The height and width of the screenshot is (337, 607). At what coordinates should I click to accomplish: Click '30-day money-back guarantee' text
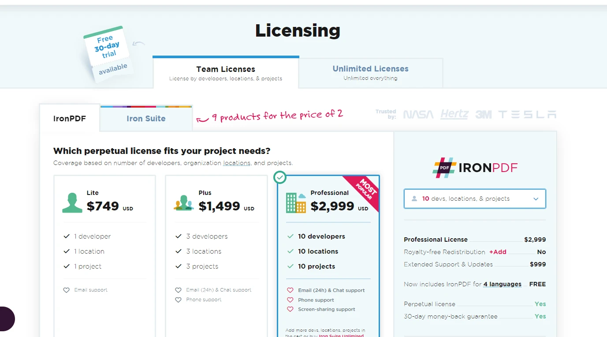(451, 316)
